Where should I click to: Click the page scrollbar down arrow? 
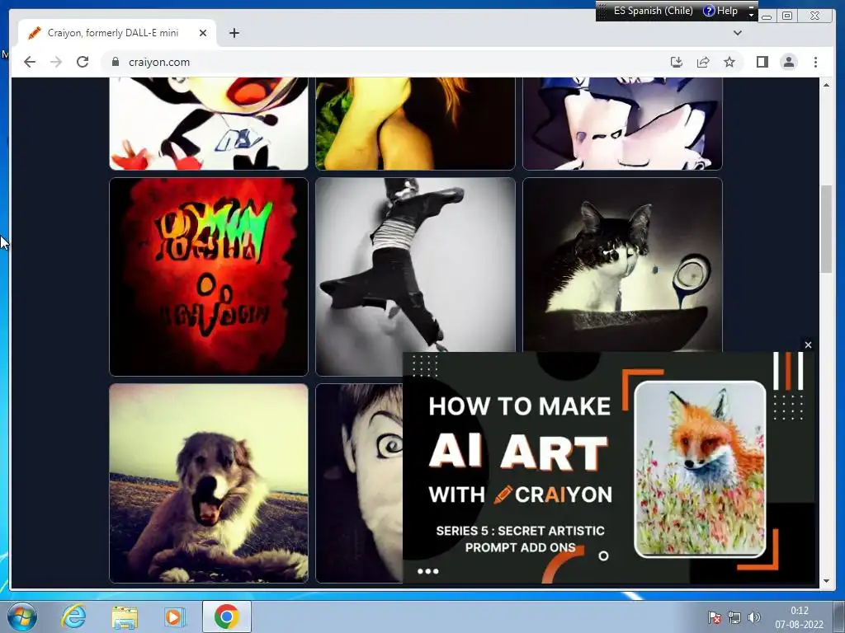[826, 581]
